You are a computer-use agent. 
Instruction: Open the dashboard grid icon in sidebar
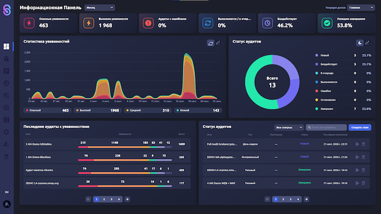tap(6, 46)
